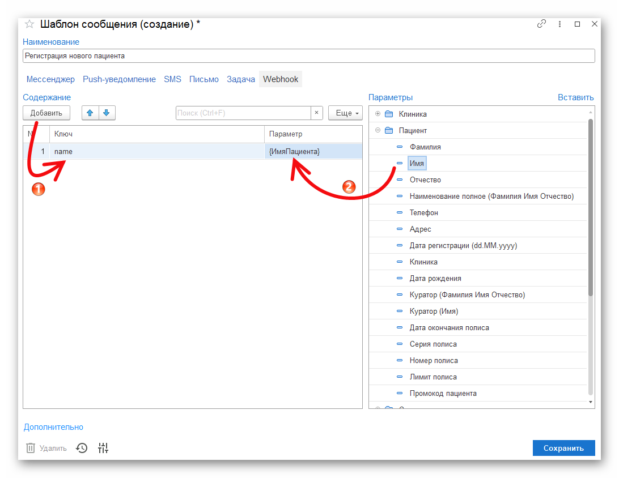This screenshot has height=478, width=619.
Task: Collapse the Пациент folder node
Action: coord(378,130)
